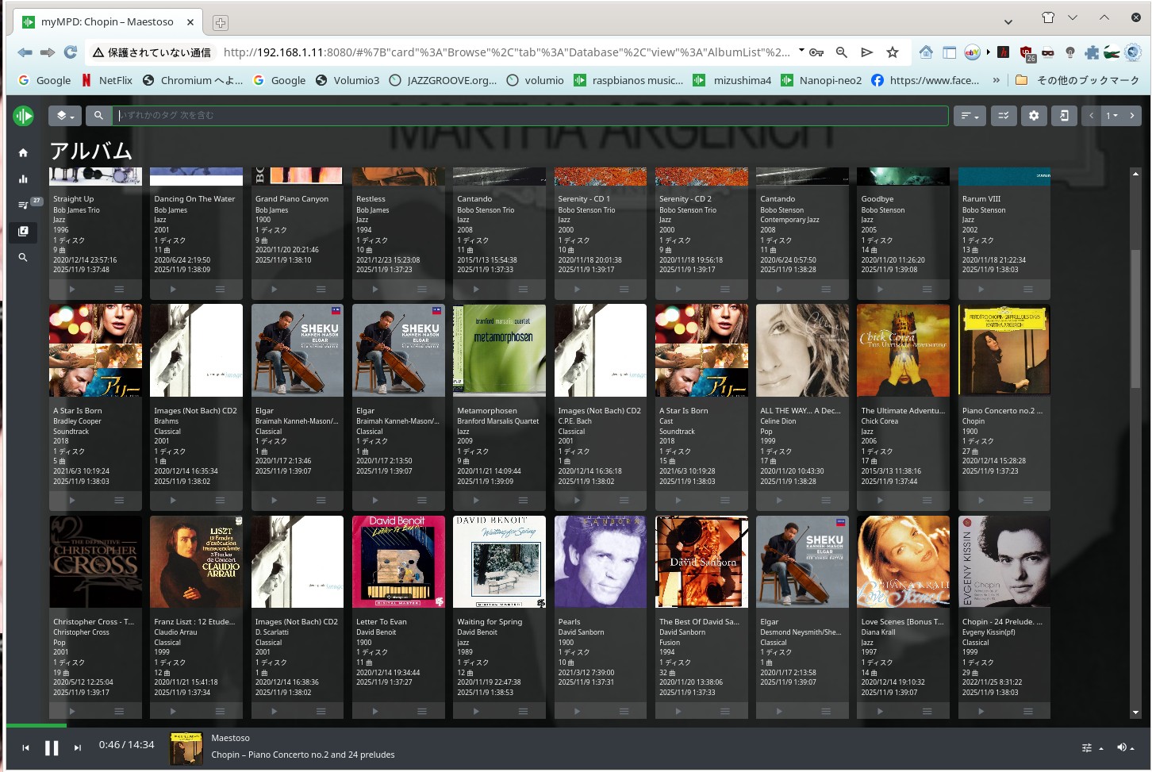Seek using the green playback progress bar
This screenshot has width=1152, height=772.
click(36, 725)
